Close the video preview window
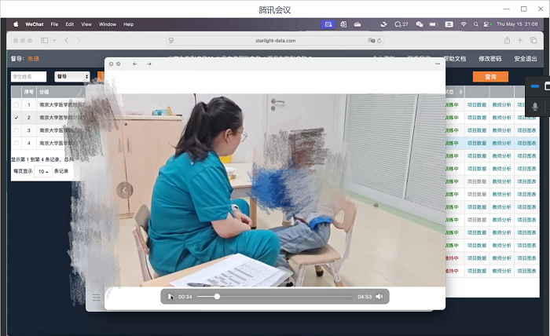 (111, 64)
